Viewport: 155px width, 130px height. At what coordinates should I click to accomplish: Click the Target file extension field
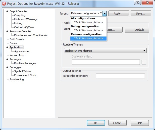tap(120, 76)
